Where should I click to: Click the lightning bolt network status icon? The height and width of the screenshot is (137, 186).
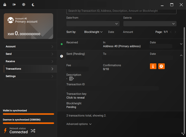5,131
